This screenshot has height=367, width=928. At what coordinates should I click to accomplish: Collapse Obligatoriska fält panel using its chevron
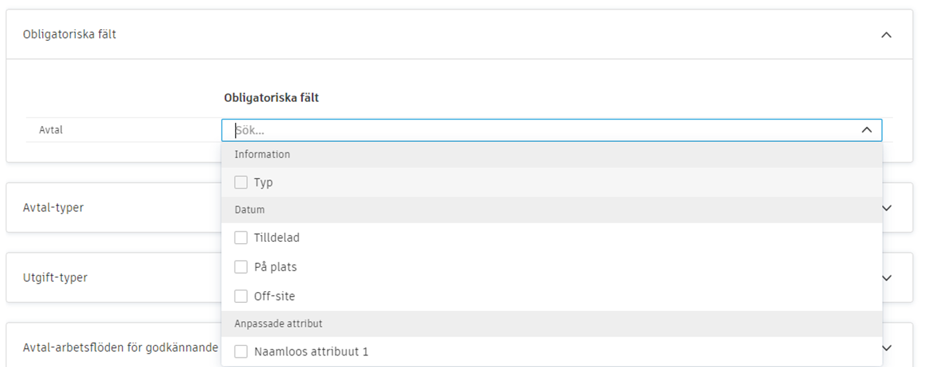coord(886,35)
